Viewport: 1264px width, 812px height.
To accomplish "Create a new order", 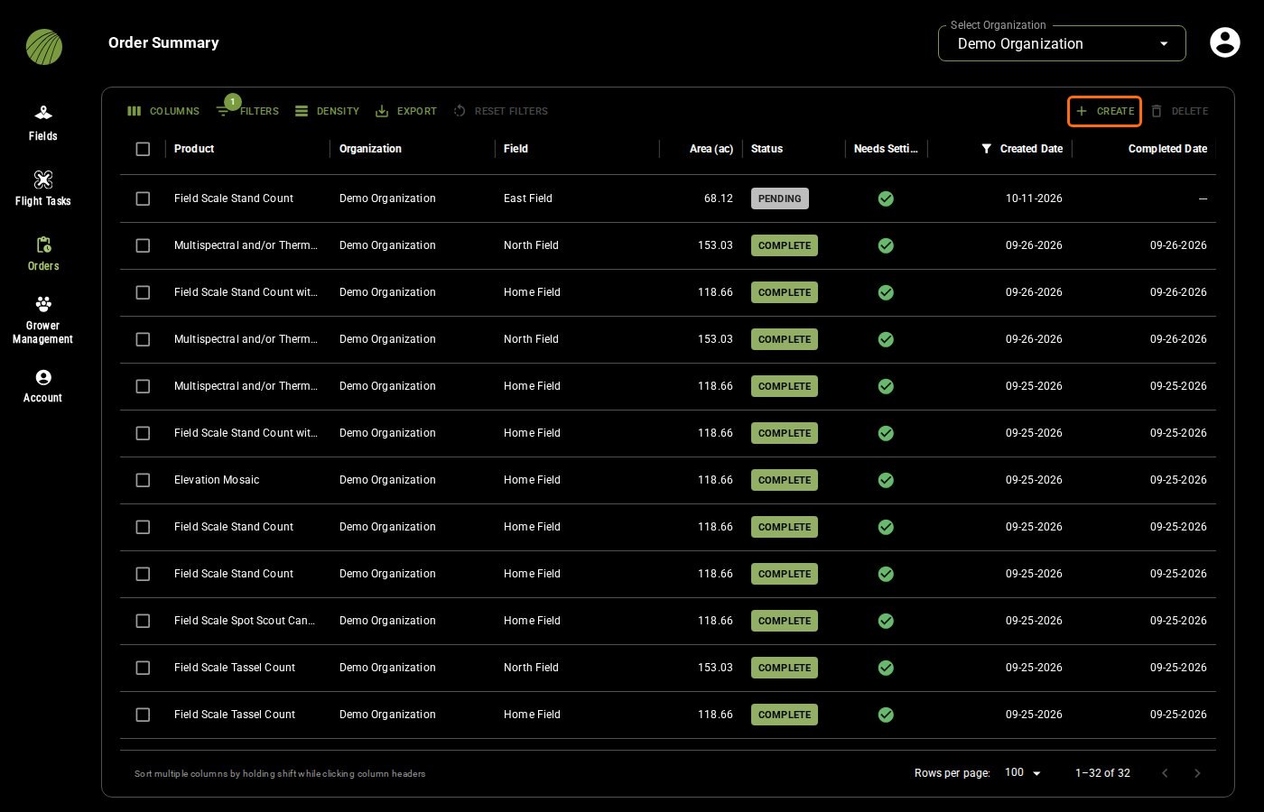I will click(x=1104, y=111).
